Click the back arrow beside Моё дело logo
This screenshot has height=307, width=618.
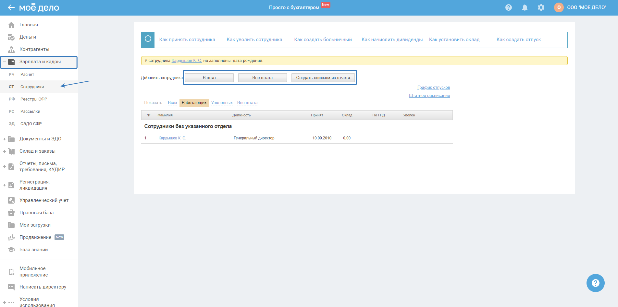click(x=11, y=7)
